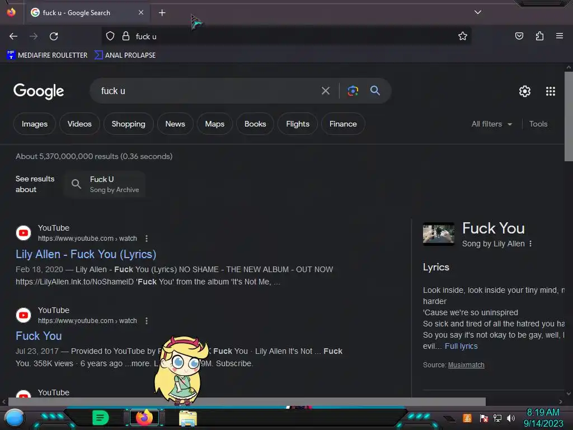Go back with the browser back arrow
The image size is (573, 430).
[13, 36]
